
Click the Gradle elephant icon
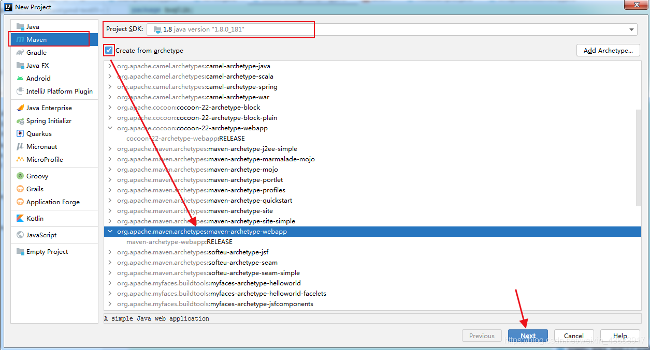pyautogui.click(x=20, y=52)
